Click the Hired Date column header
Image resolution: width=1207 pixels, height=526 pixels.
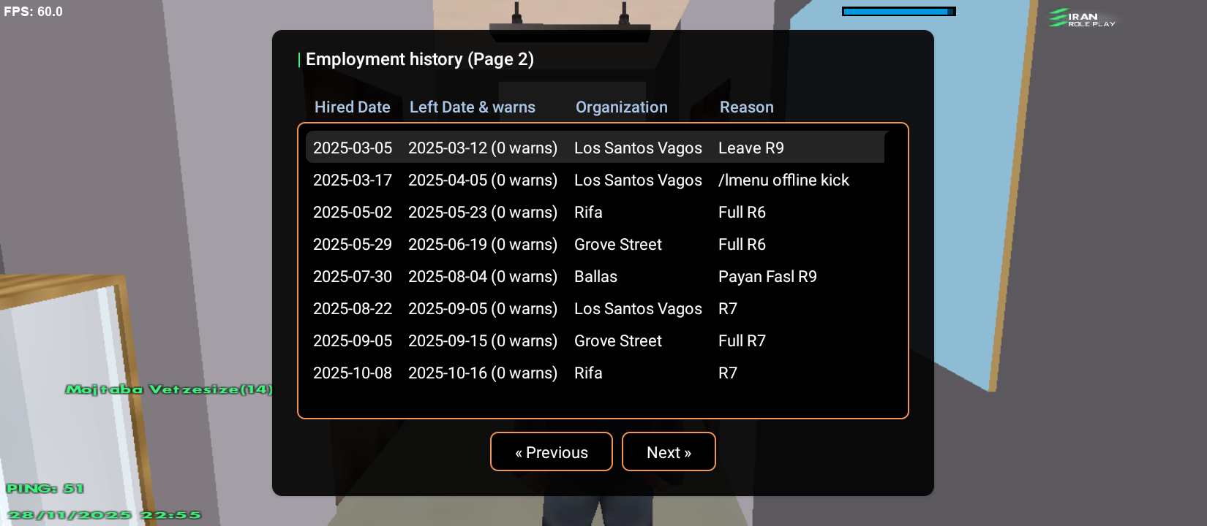352,107
